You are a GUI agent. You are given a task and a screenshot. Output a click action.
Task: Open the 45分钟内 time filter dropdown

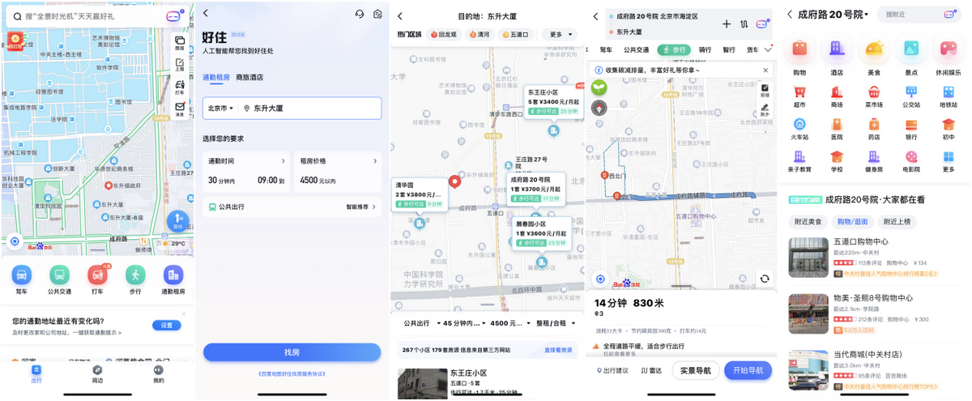coord(463,323)
